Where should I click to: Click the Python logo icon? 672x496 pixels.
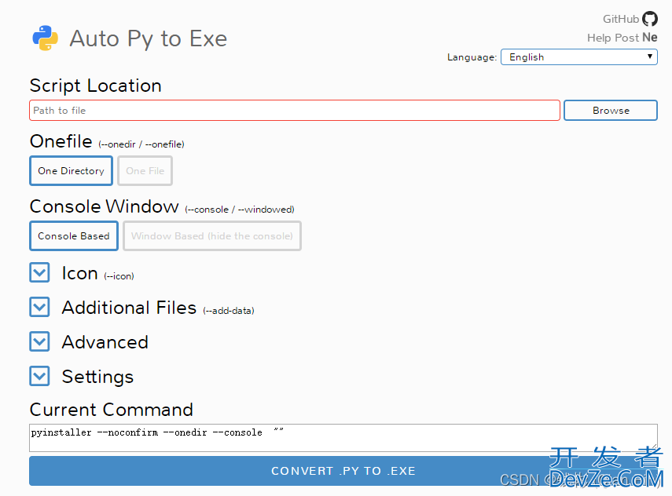click(45, 38)
